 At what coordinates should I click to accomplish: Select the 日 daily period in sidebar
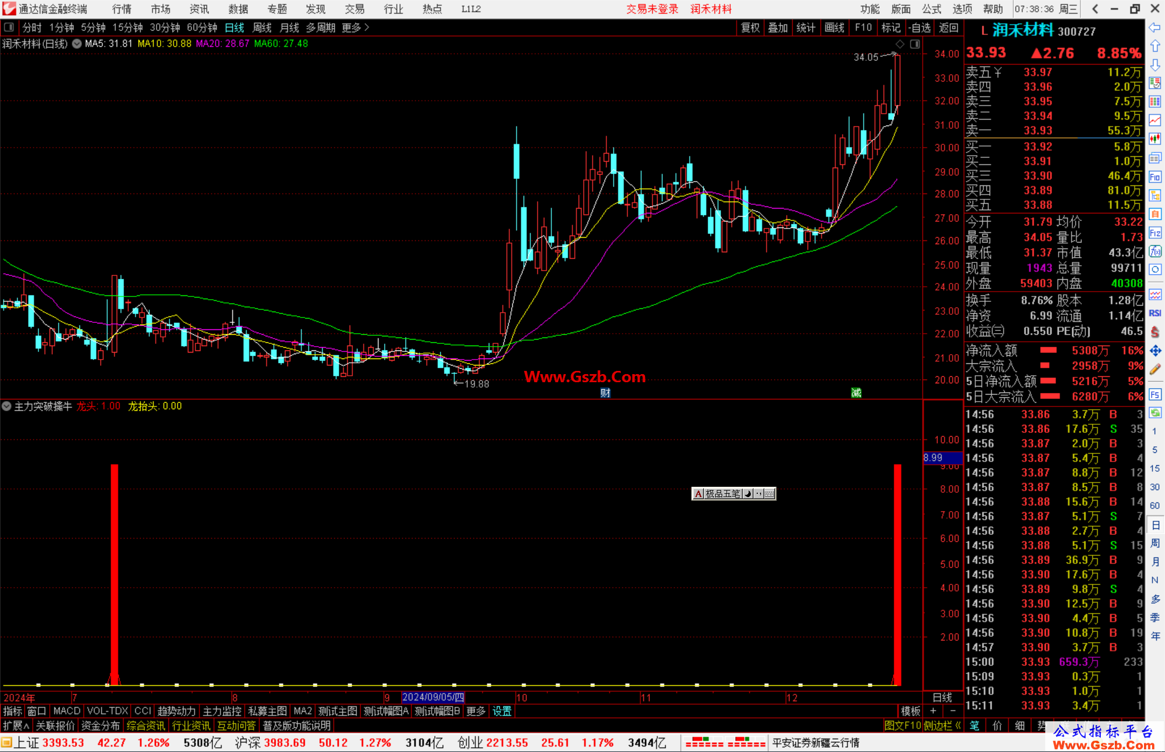1155,525
